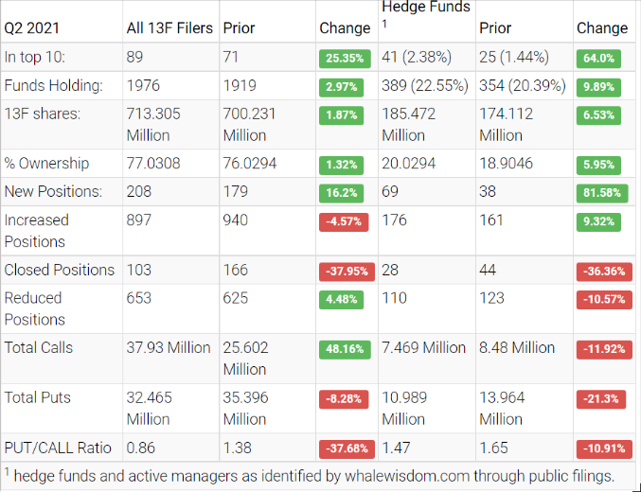641x492 pixels.
Task: Click the % Ownership row label
Action: 46,163
